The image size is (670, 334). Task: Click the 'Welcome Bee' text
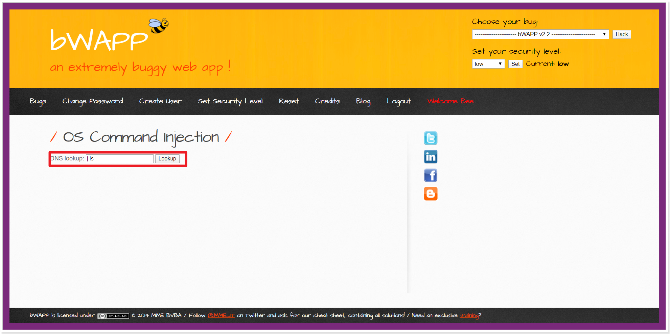click(450, 101)
